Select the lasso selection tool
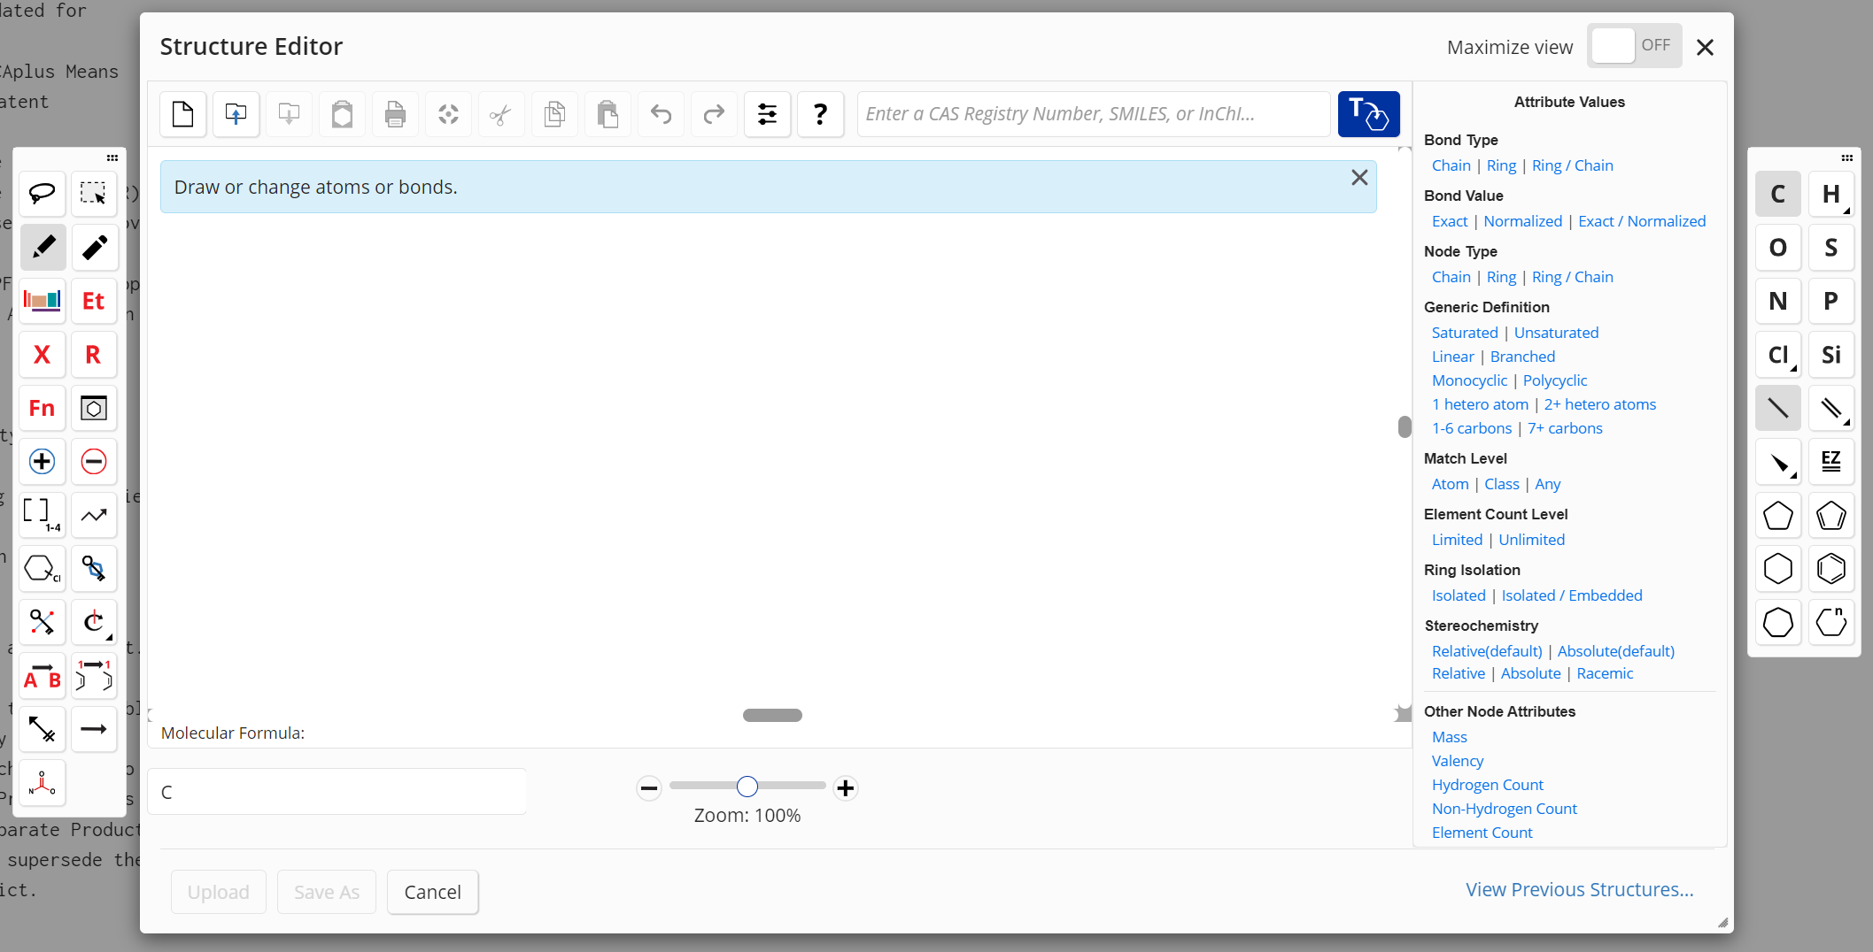The image size is (1873, 952). coord(42,193)
